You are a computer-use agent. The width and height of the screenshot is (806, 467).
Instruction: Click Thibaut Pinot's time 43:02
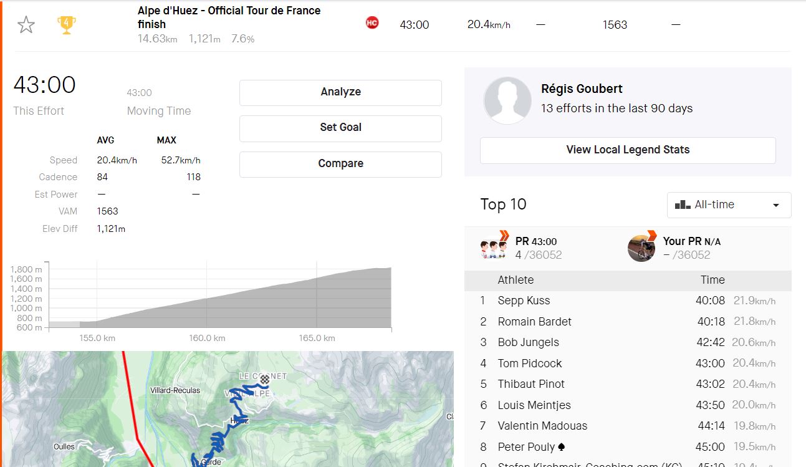pos(710,384)
